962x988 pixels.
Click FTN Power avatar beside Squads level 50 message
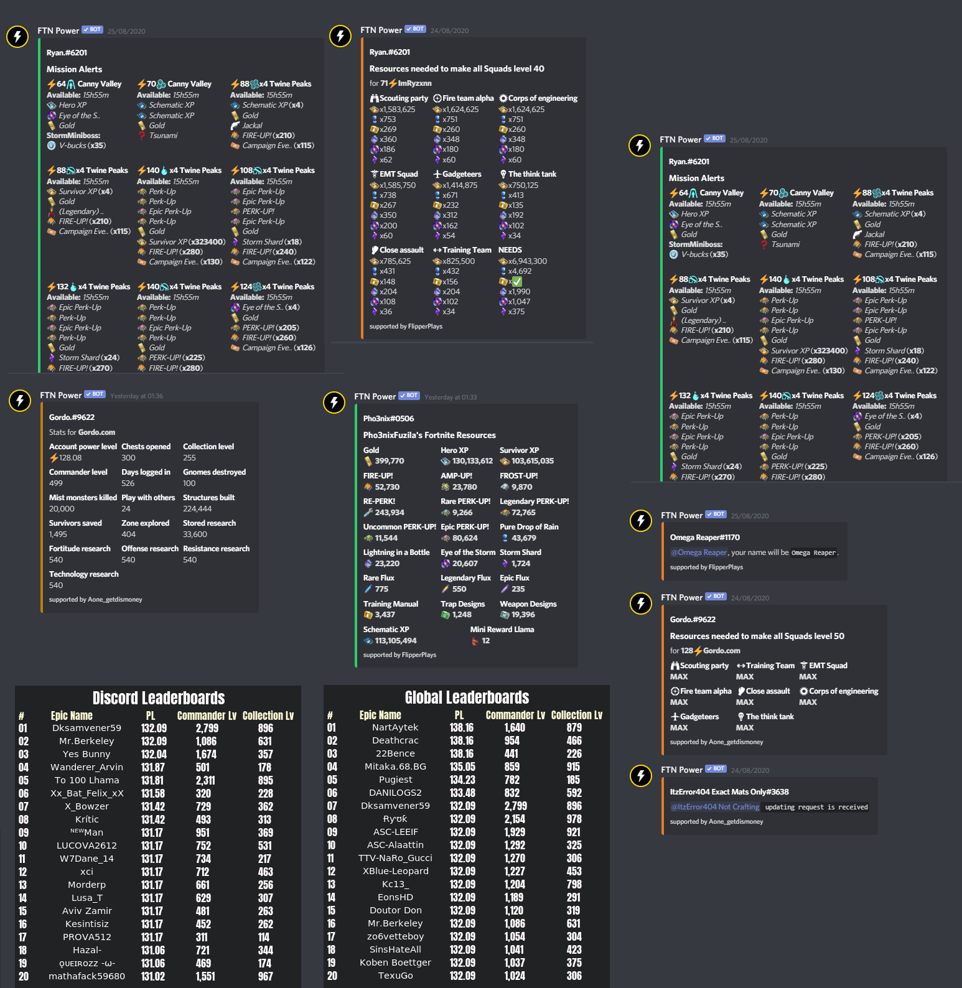[641, 603]
